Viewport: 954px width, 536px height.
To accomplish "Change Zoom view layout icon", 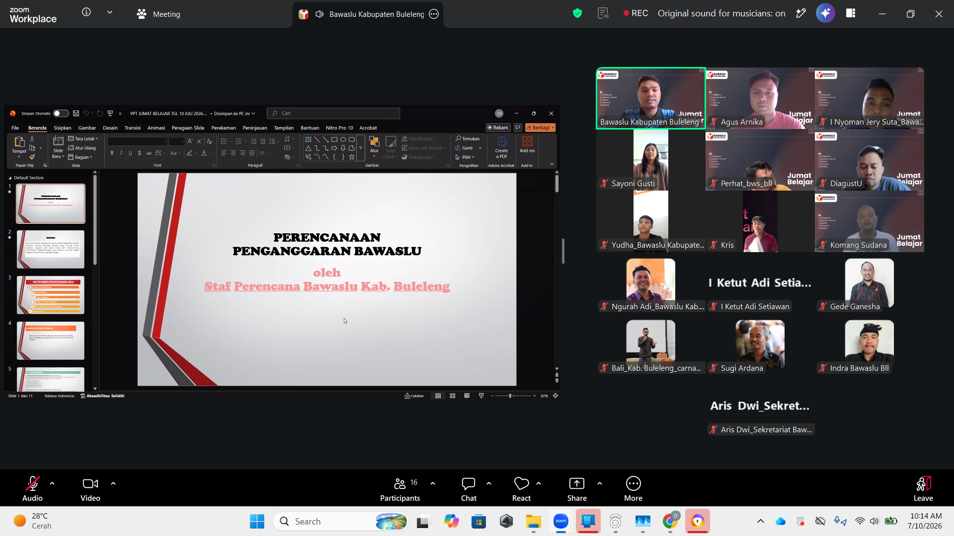I will 851,13.
